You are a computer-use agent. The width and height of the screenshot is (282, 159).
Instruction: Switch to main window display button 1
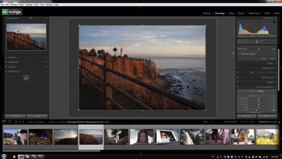[4, 122]
